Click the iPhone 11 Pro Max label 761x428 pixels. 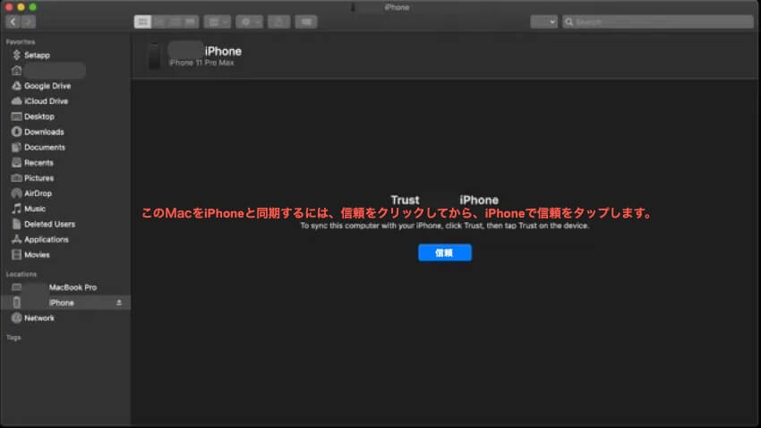(x=201, y=63)
